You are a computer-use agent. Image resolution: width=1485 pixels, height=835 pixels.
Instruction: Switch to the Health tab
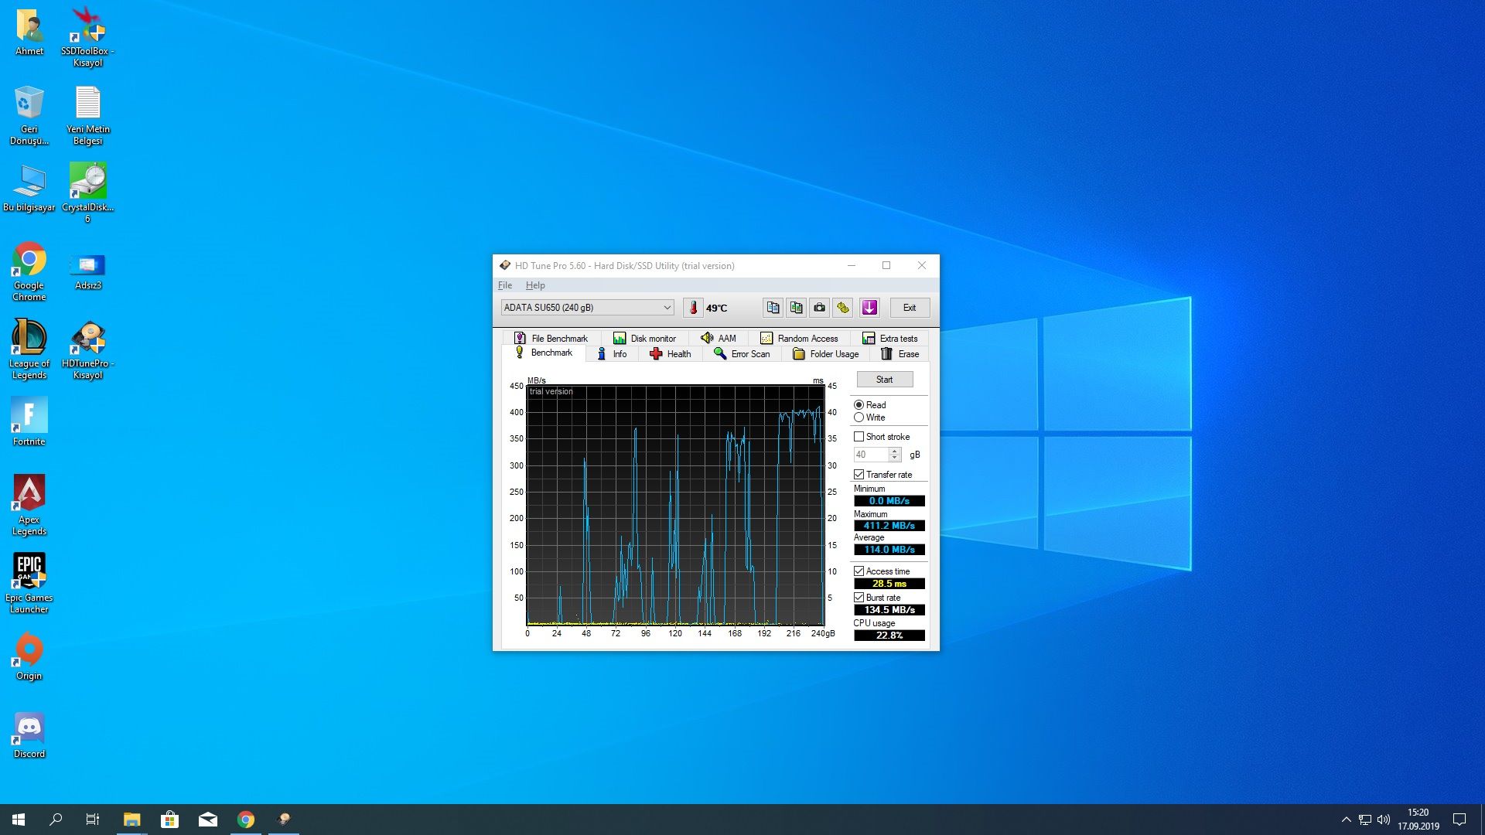(x=671, y=354)
